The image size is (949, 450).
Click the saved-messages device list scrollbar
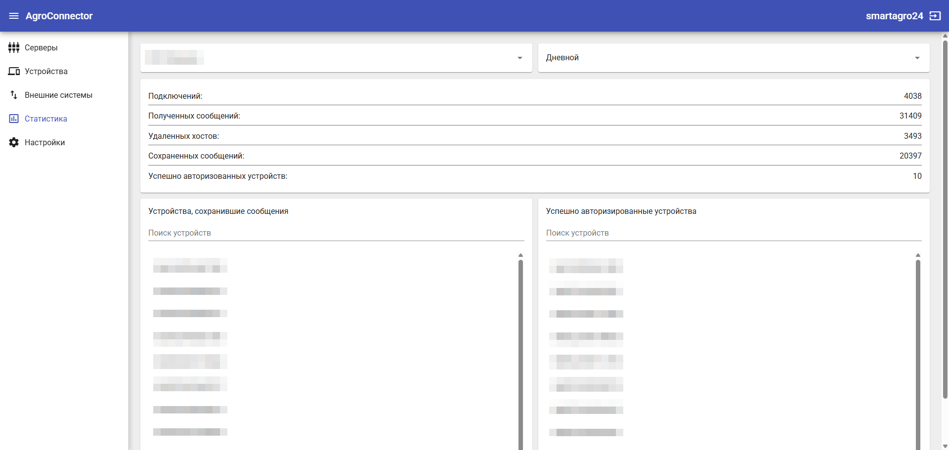click(x=520, y=346)
